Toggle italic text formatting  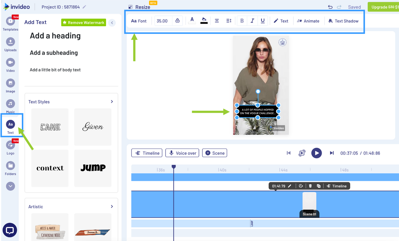252,21
